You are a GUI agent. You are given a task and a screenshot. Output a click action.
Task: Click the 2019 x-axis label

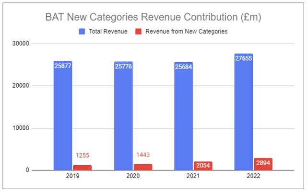tap(72, 177)
